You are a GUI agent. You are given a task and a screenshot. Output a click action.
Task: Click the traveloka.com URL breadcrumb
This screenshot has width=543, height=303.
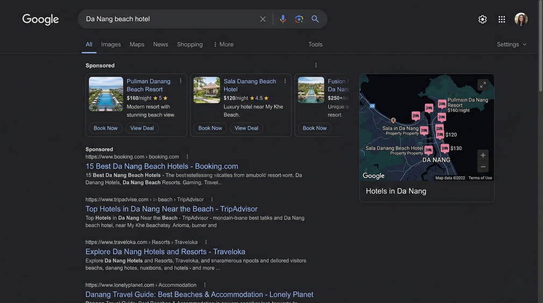point(141,242)
